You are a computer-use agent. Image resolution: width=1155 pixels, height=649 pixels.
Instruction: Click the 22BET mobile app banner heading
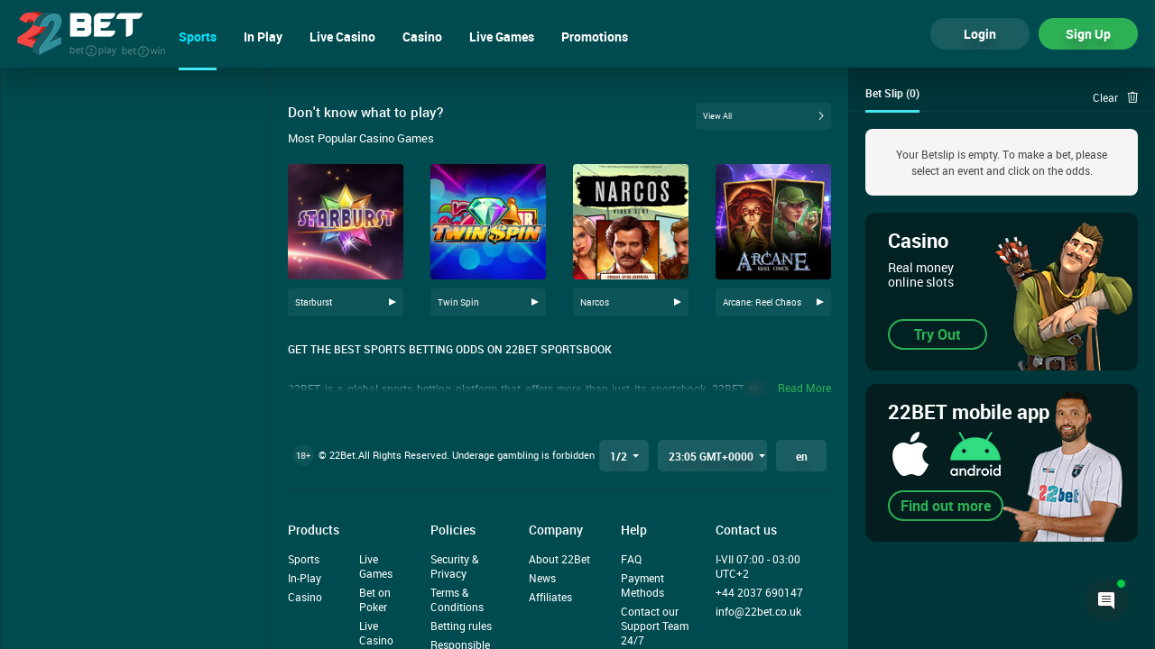pyautogui.click(x=969, y=413)
